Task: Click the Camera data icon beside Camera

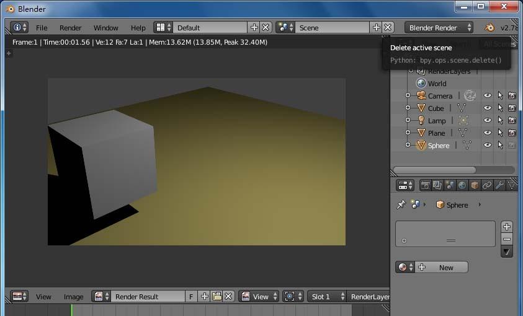Action: pos(470,95)
